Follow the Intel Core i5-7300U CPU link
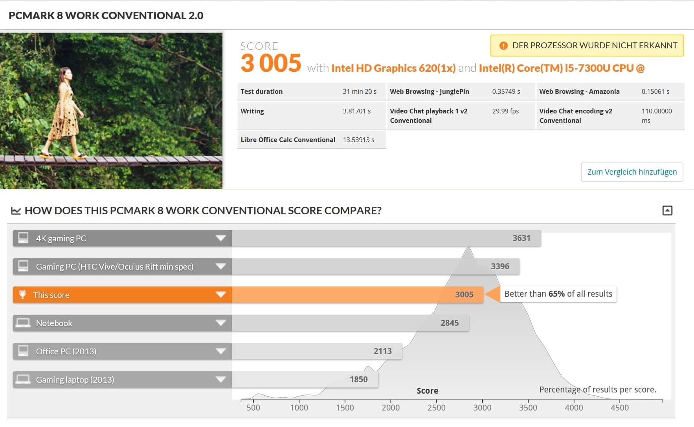The image size is (694, 427). point(561,68)
